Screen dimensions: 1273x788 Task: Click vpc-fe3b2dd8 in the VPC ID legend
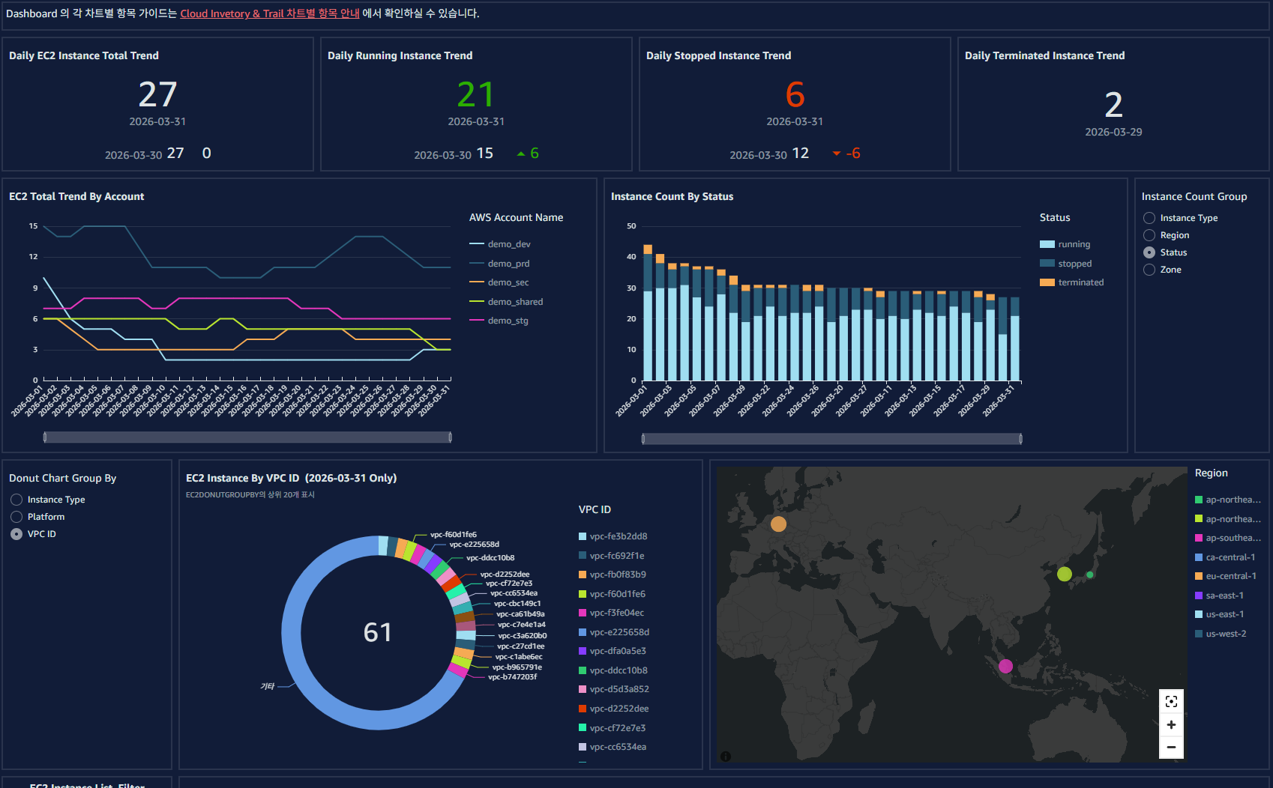[613, 536]
